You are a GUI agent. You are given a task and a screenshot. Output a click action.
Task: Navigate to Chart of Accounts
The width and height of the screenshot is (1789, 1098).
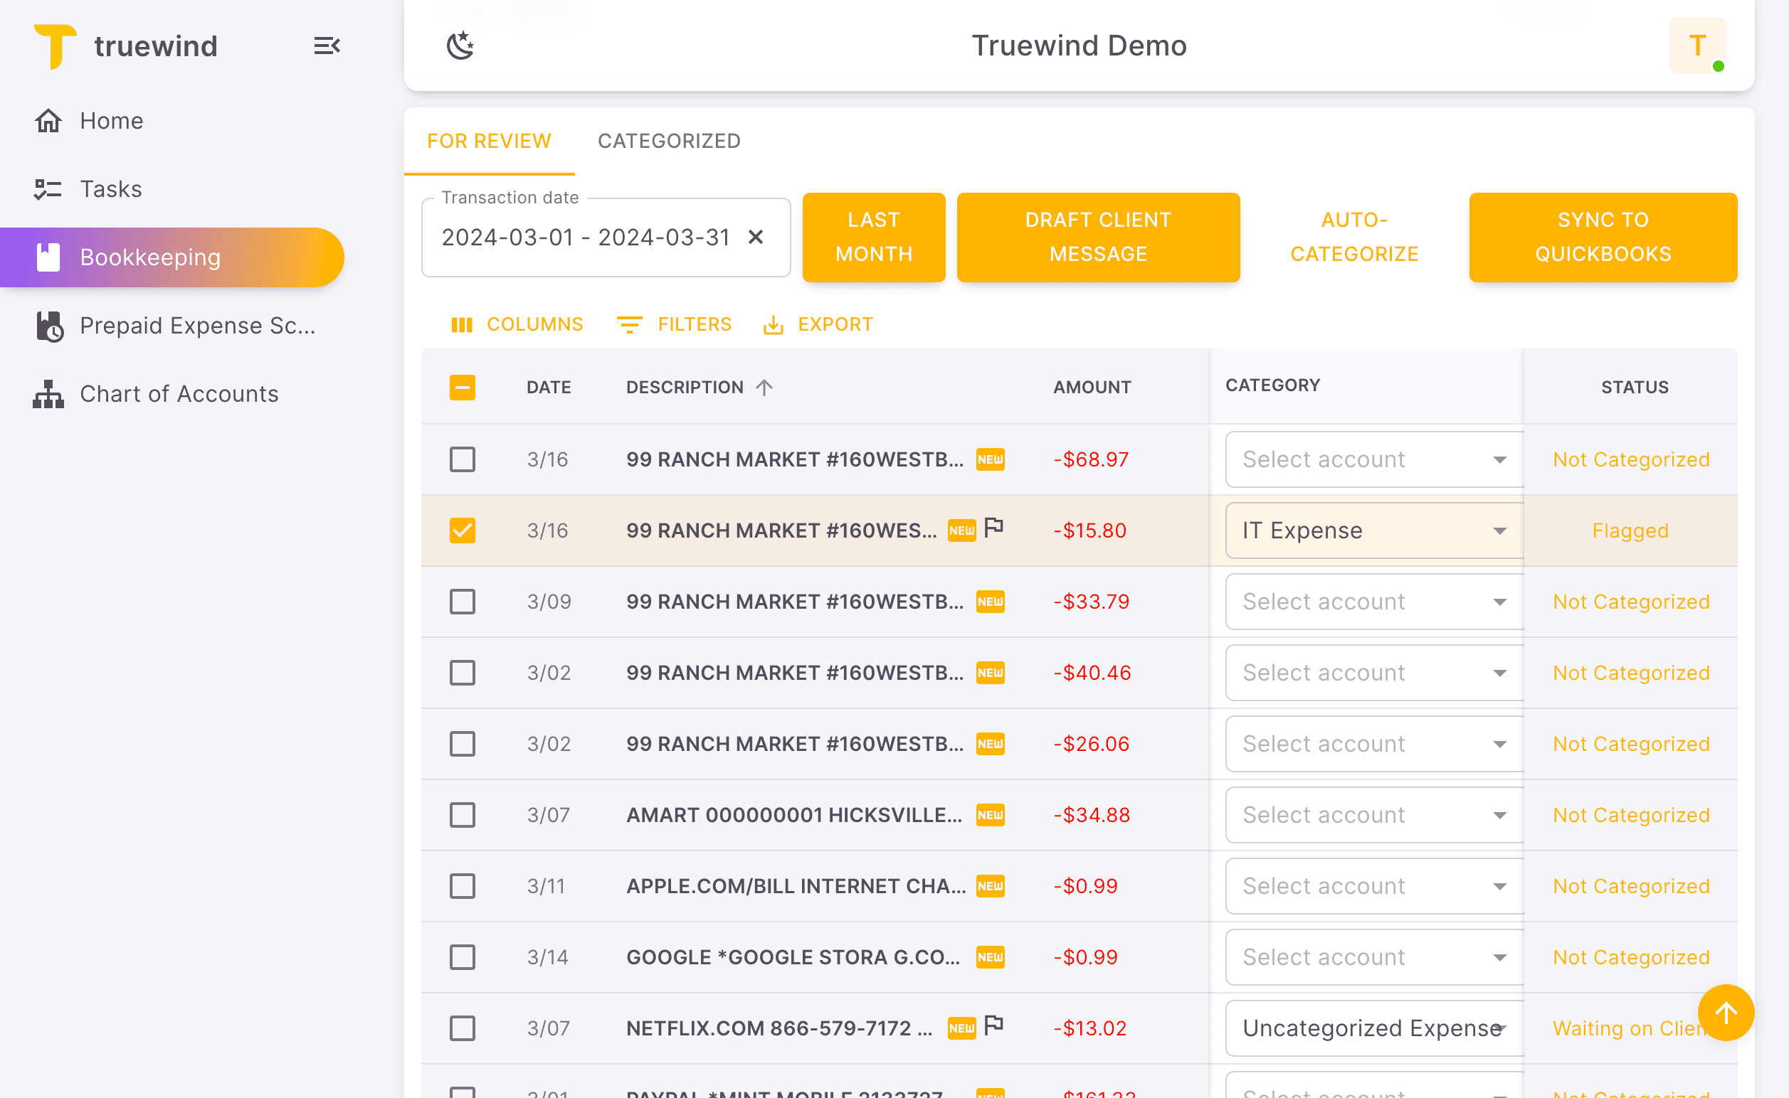point(178,393)
